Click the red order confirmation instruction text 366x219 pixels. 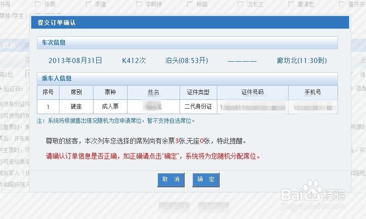tap(153, 156)
